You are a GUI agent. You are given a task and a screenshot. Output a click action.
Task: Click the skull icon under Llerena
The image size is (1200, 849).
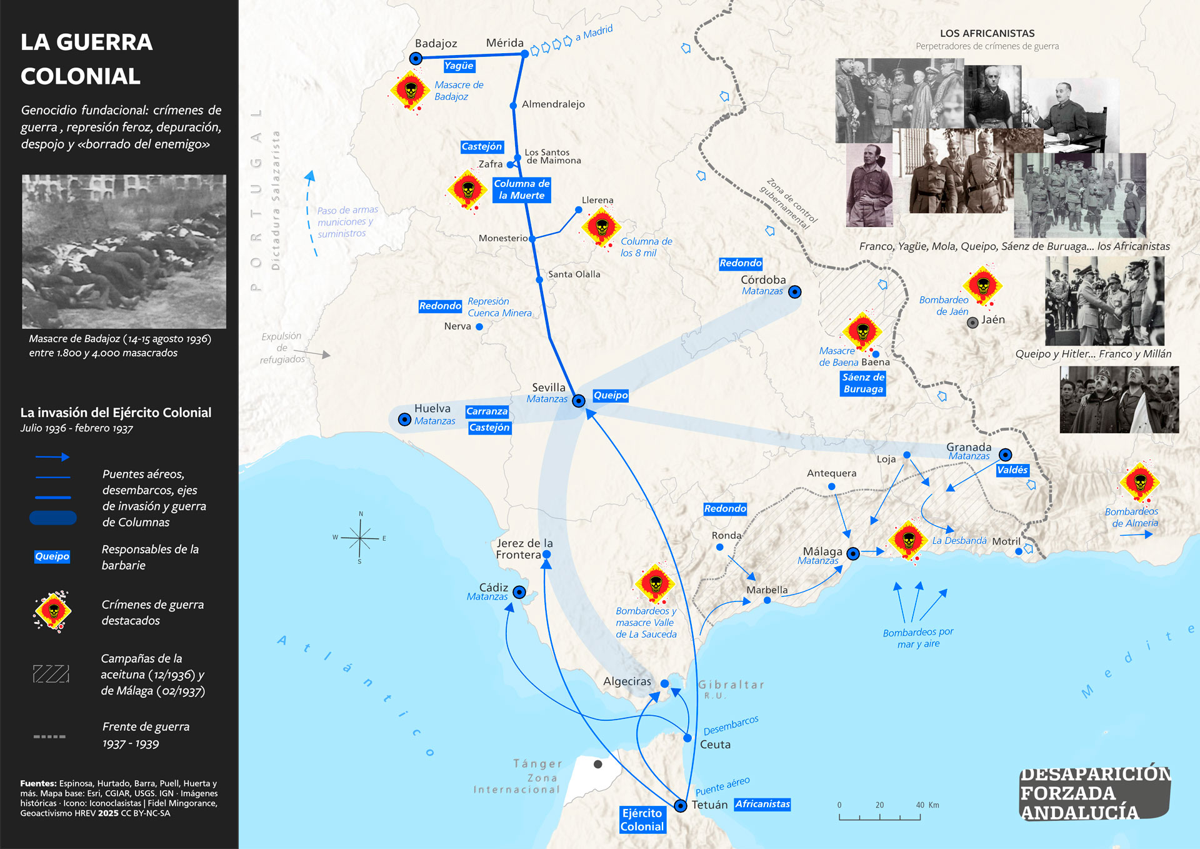coord(601,228)
